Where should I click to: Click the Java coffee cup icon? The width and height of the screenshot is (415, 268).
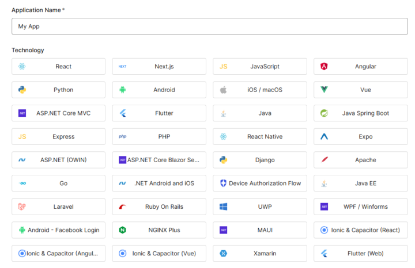(224, 113)
